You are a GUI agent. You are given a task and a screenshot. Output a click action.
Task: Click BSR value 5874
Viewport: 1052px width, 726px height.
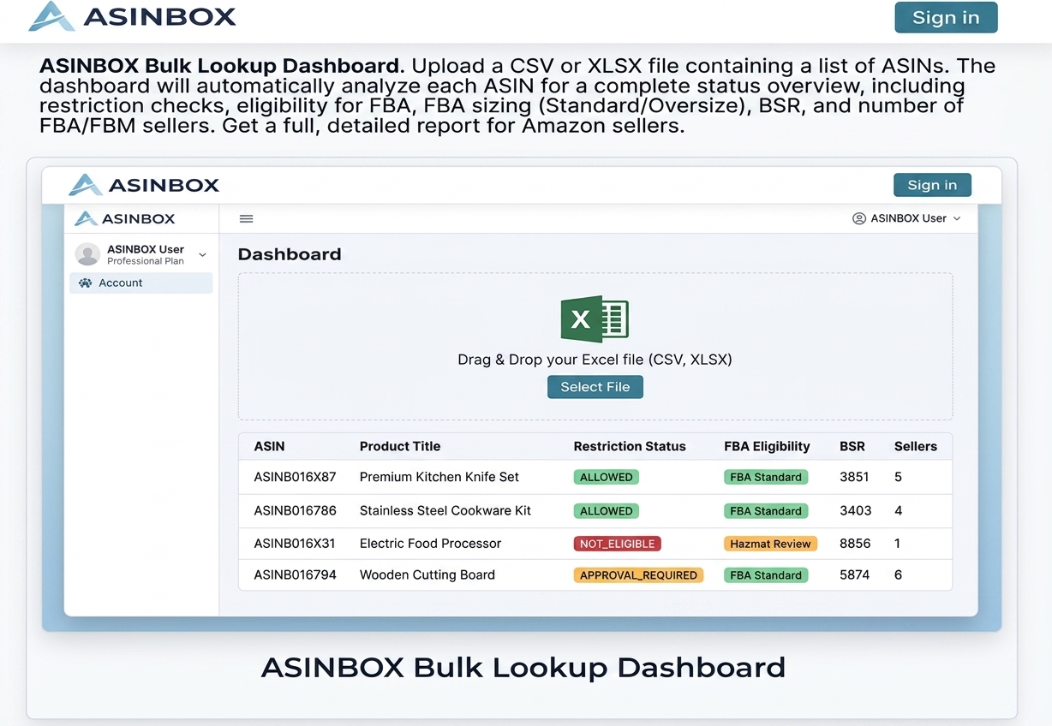pos(854,574)
